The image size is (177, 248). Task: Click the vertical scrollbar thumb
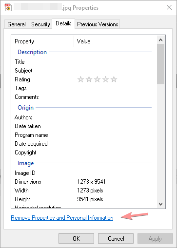(161, 64)
